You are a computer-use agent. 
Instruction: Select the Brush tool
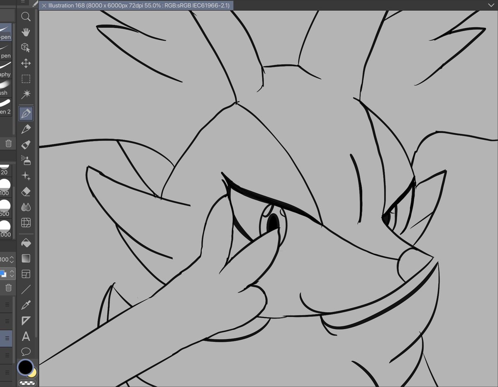(x=26, y=145)
